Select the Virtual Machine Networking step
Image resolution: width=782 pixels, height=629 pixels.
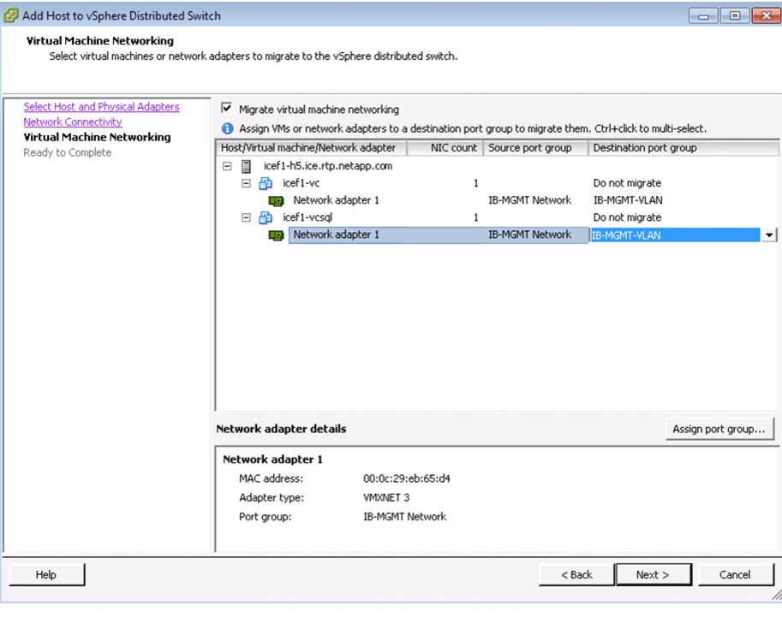coord(98,137)
